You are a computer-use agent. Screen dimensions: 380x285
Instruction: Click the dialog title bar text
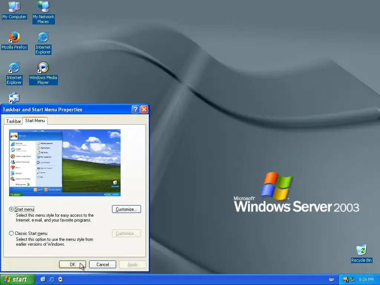click(x=42, y=109)
